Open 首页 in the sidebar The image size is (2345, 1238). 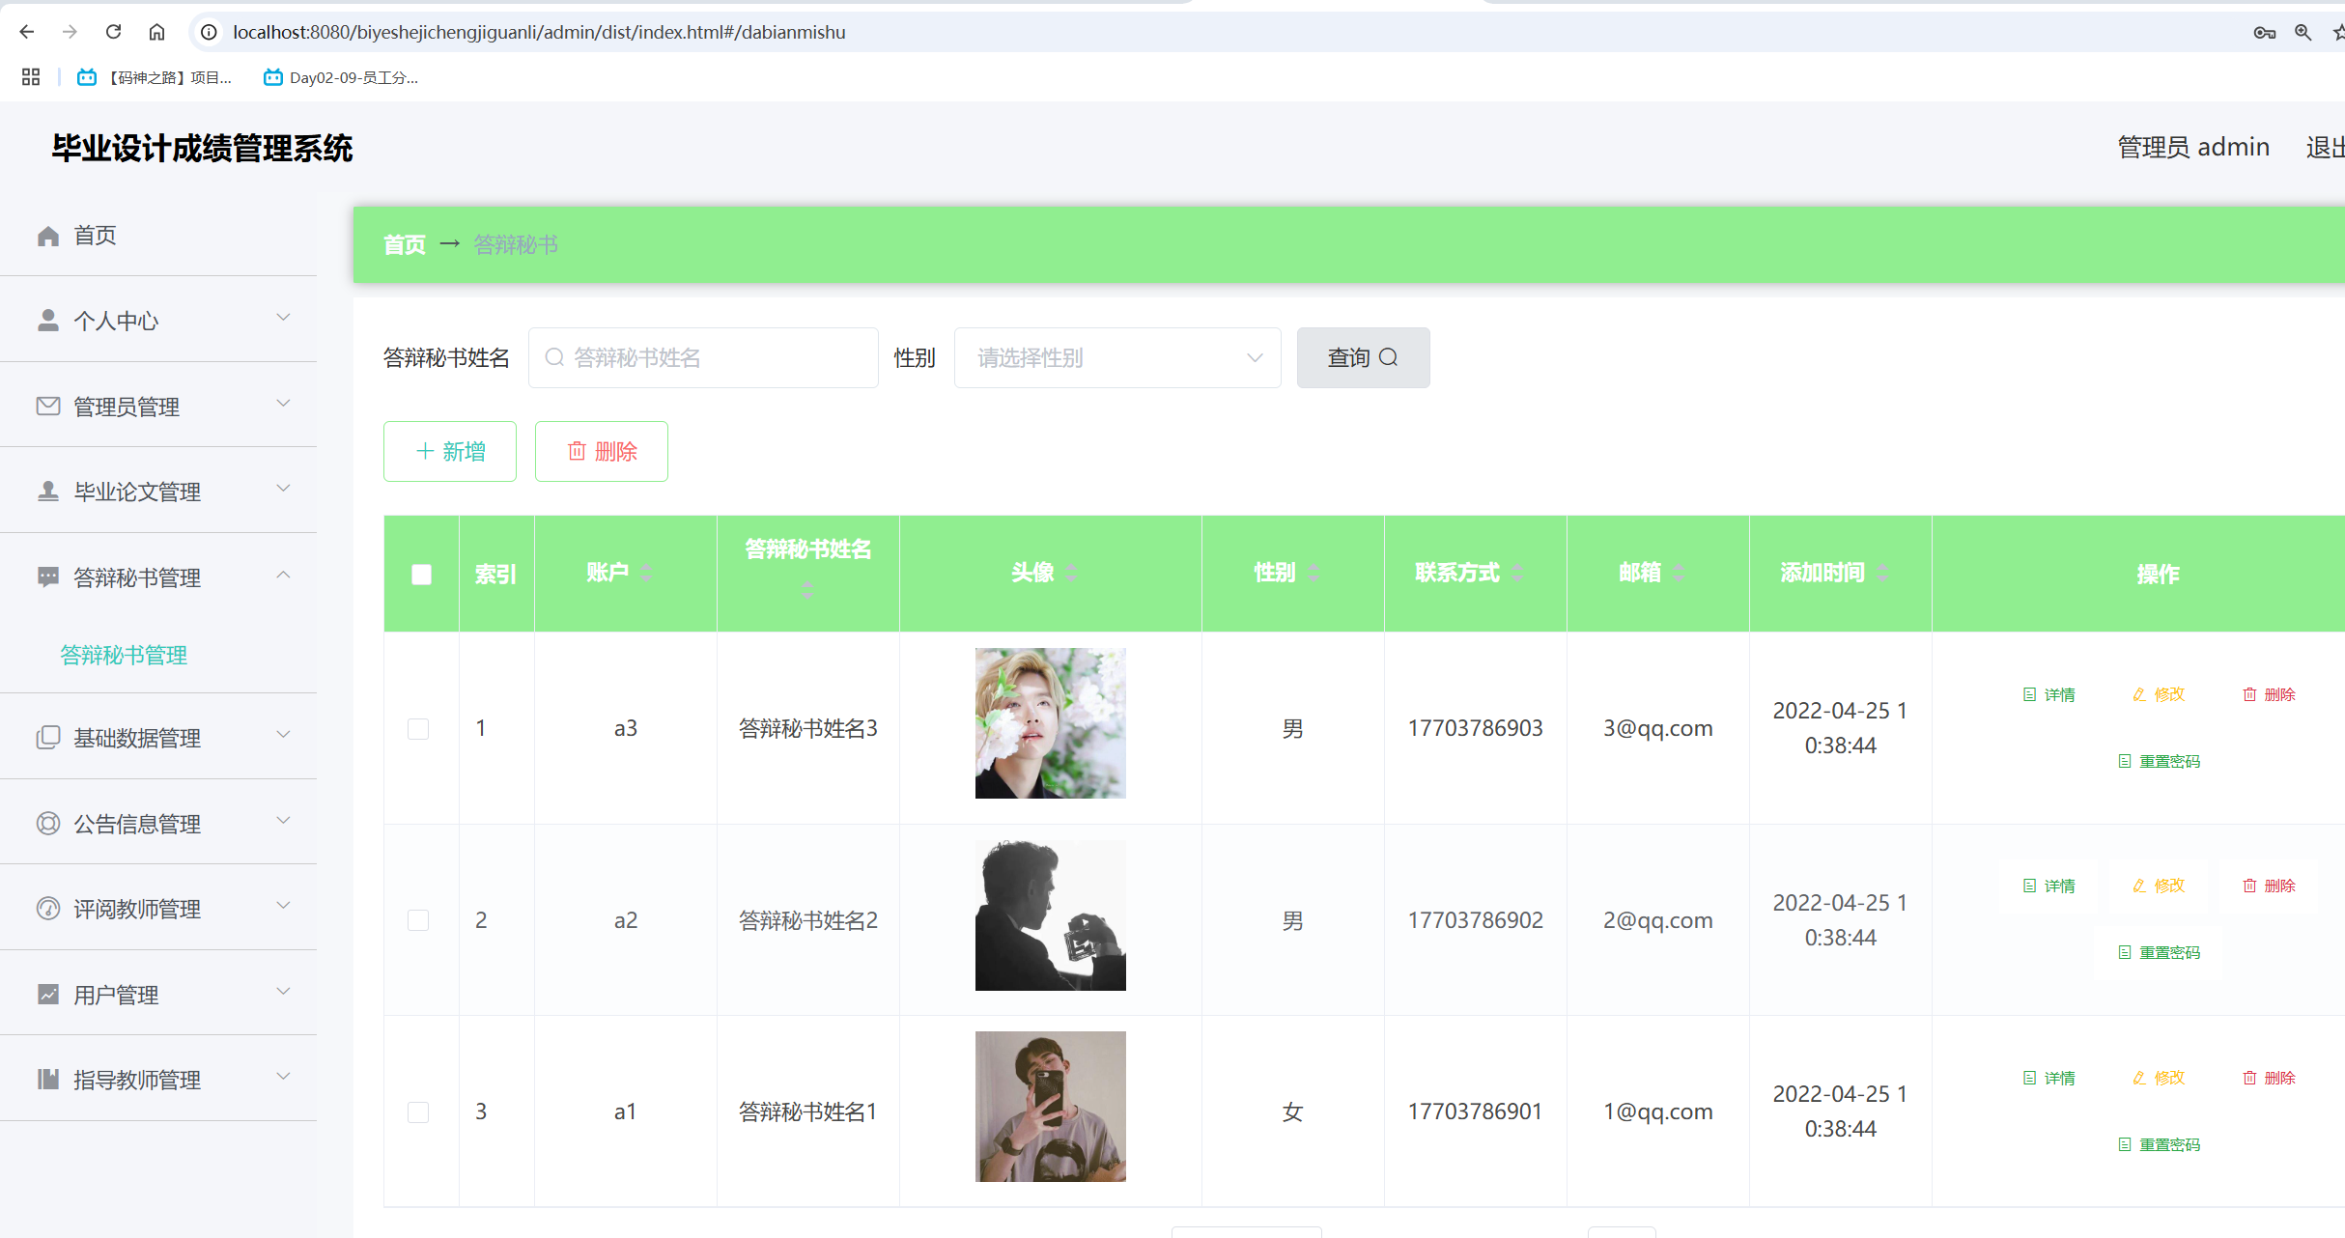(95, 236)
